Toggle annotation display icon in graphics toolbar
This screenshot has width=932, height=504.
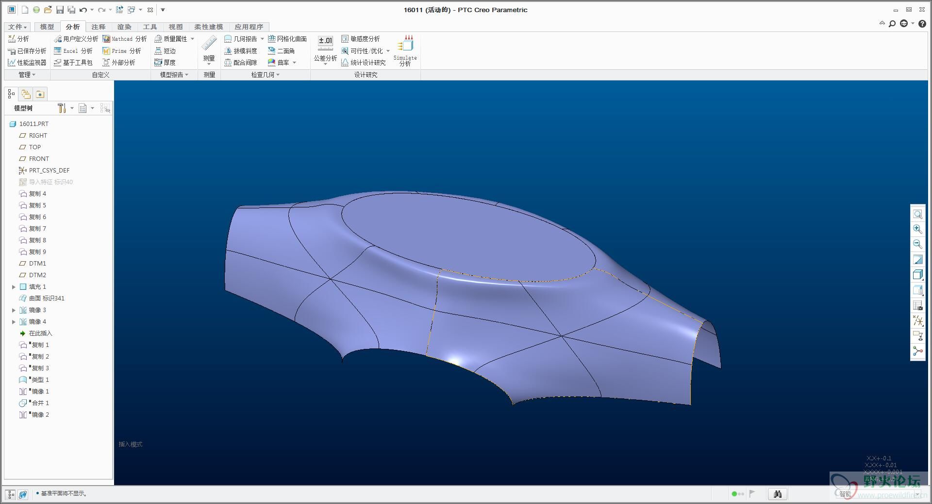tap(917, 335)
